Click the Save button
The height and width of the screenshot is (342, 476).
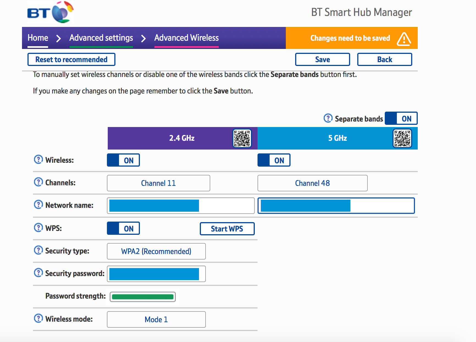[322, 59]
